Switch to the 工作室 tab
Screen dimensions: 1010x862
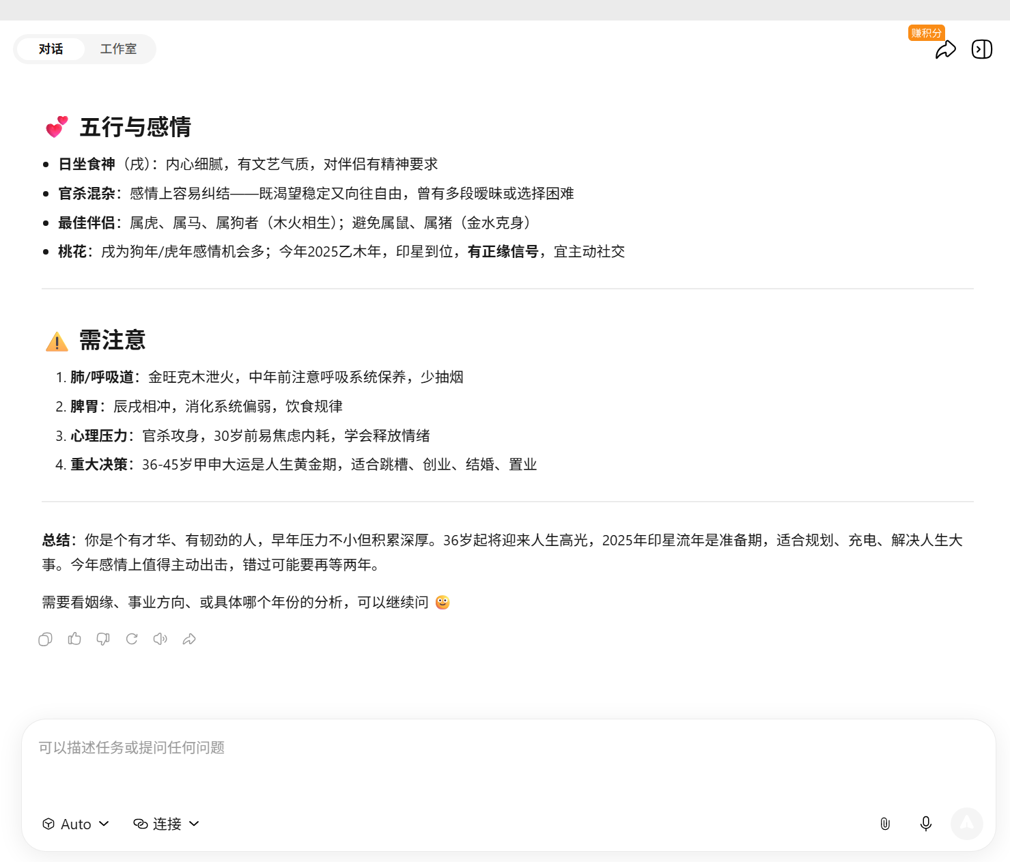[x=118, y=49]
